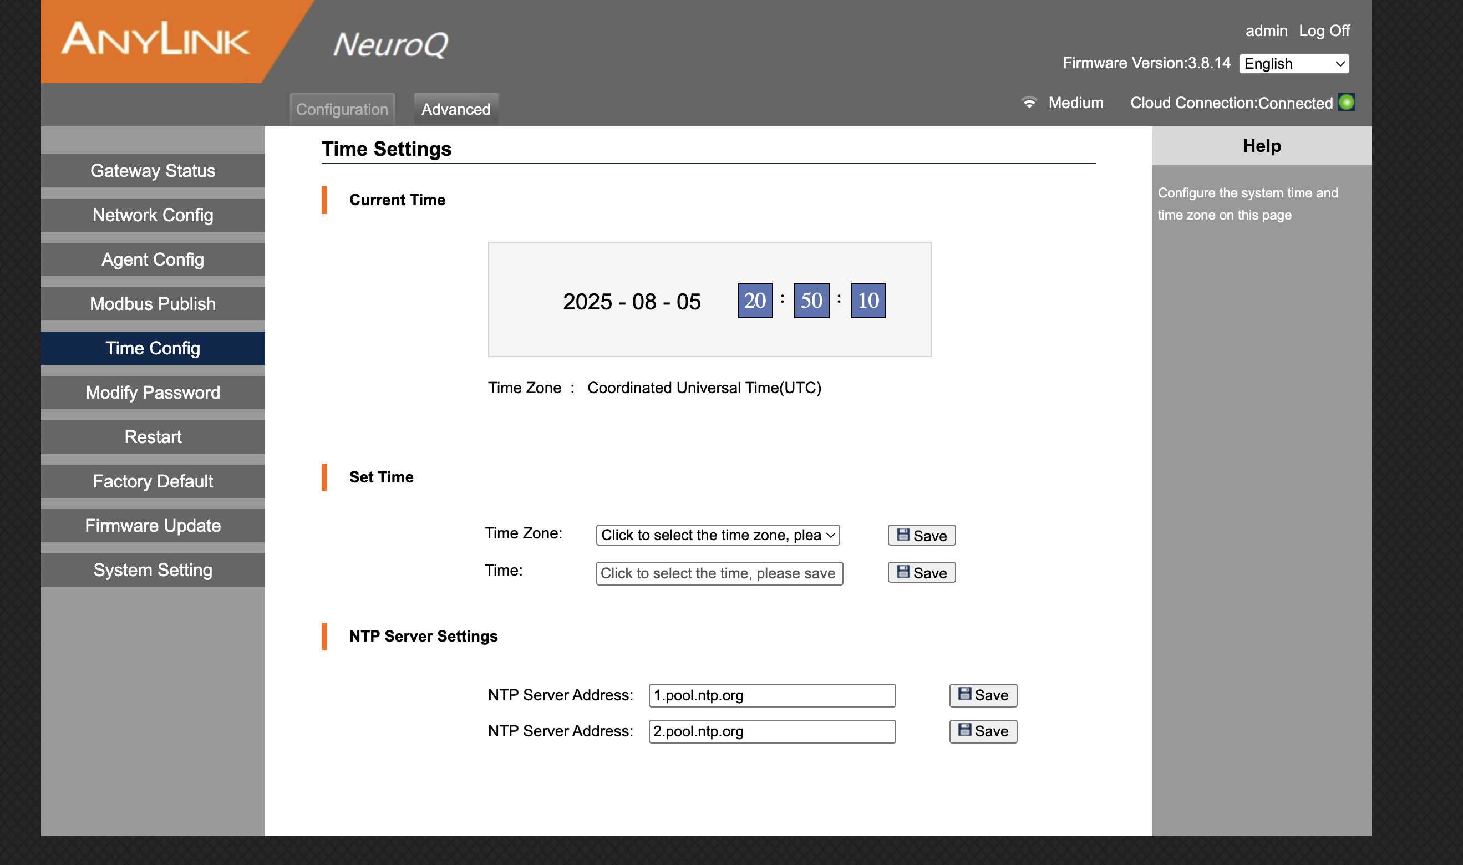1463x865 pixels.
Task: Click the Current Time section heading
Action: [397, 200]
